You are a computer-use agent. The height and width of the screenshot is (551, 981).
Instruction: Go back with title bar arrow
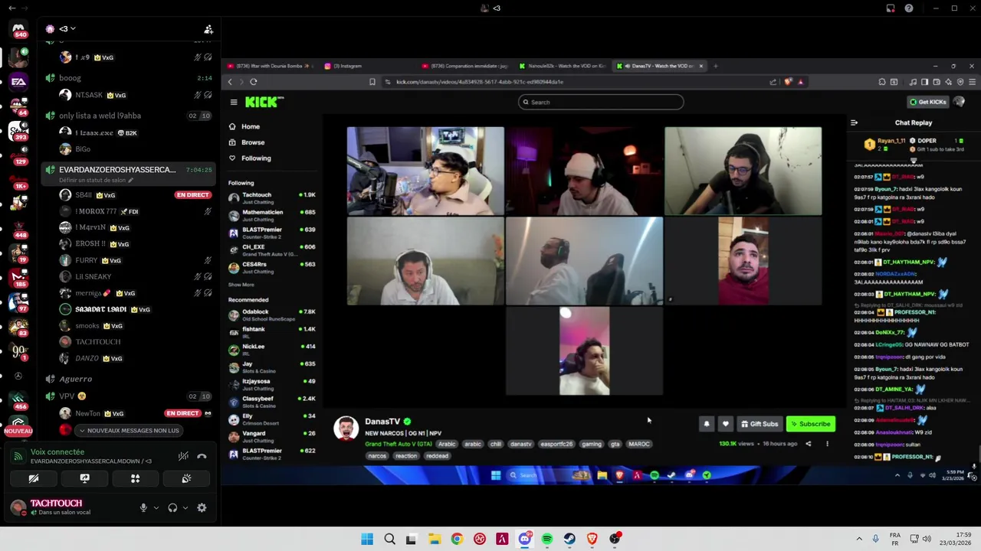pos(11,8)
